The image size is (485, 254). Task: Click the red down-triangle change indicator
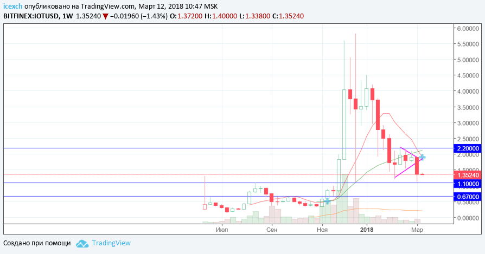pyautogui.click(x=105, y=16)
